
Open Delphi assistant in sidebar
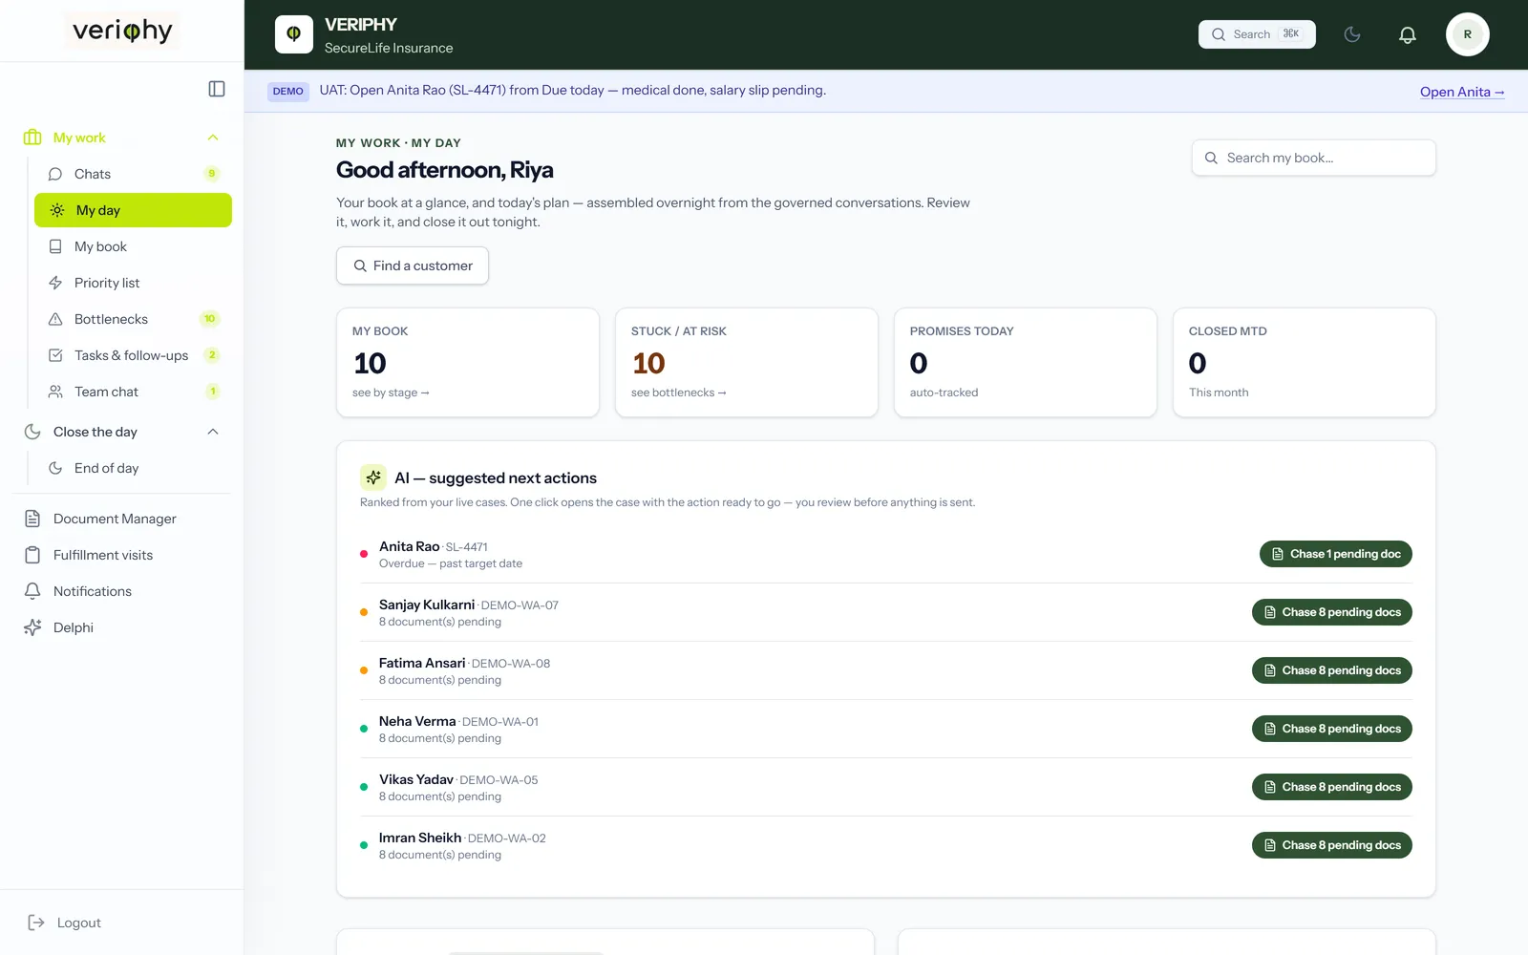click(x=121, y=627)
